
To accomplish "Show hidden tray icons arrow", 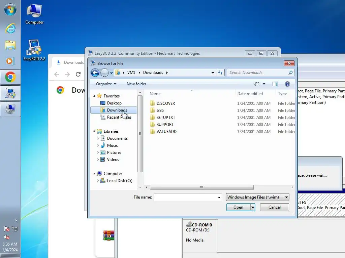I will (16, 220).
